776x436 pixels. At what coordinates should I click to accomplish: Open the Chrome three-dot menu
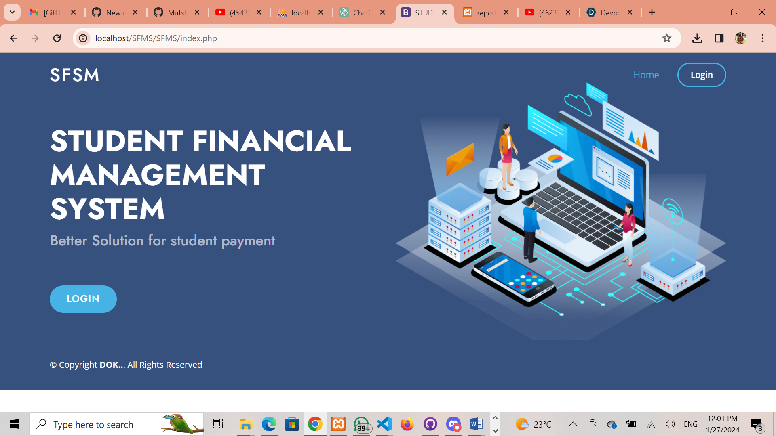tap(762, 38)
